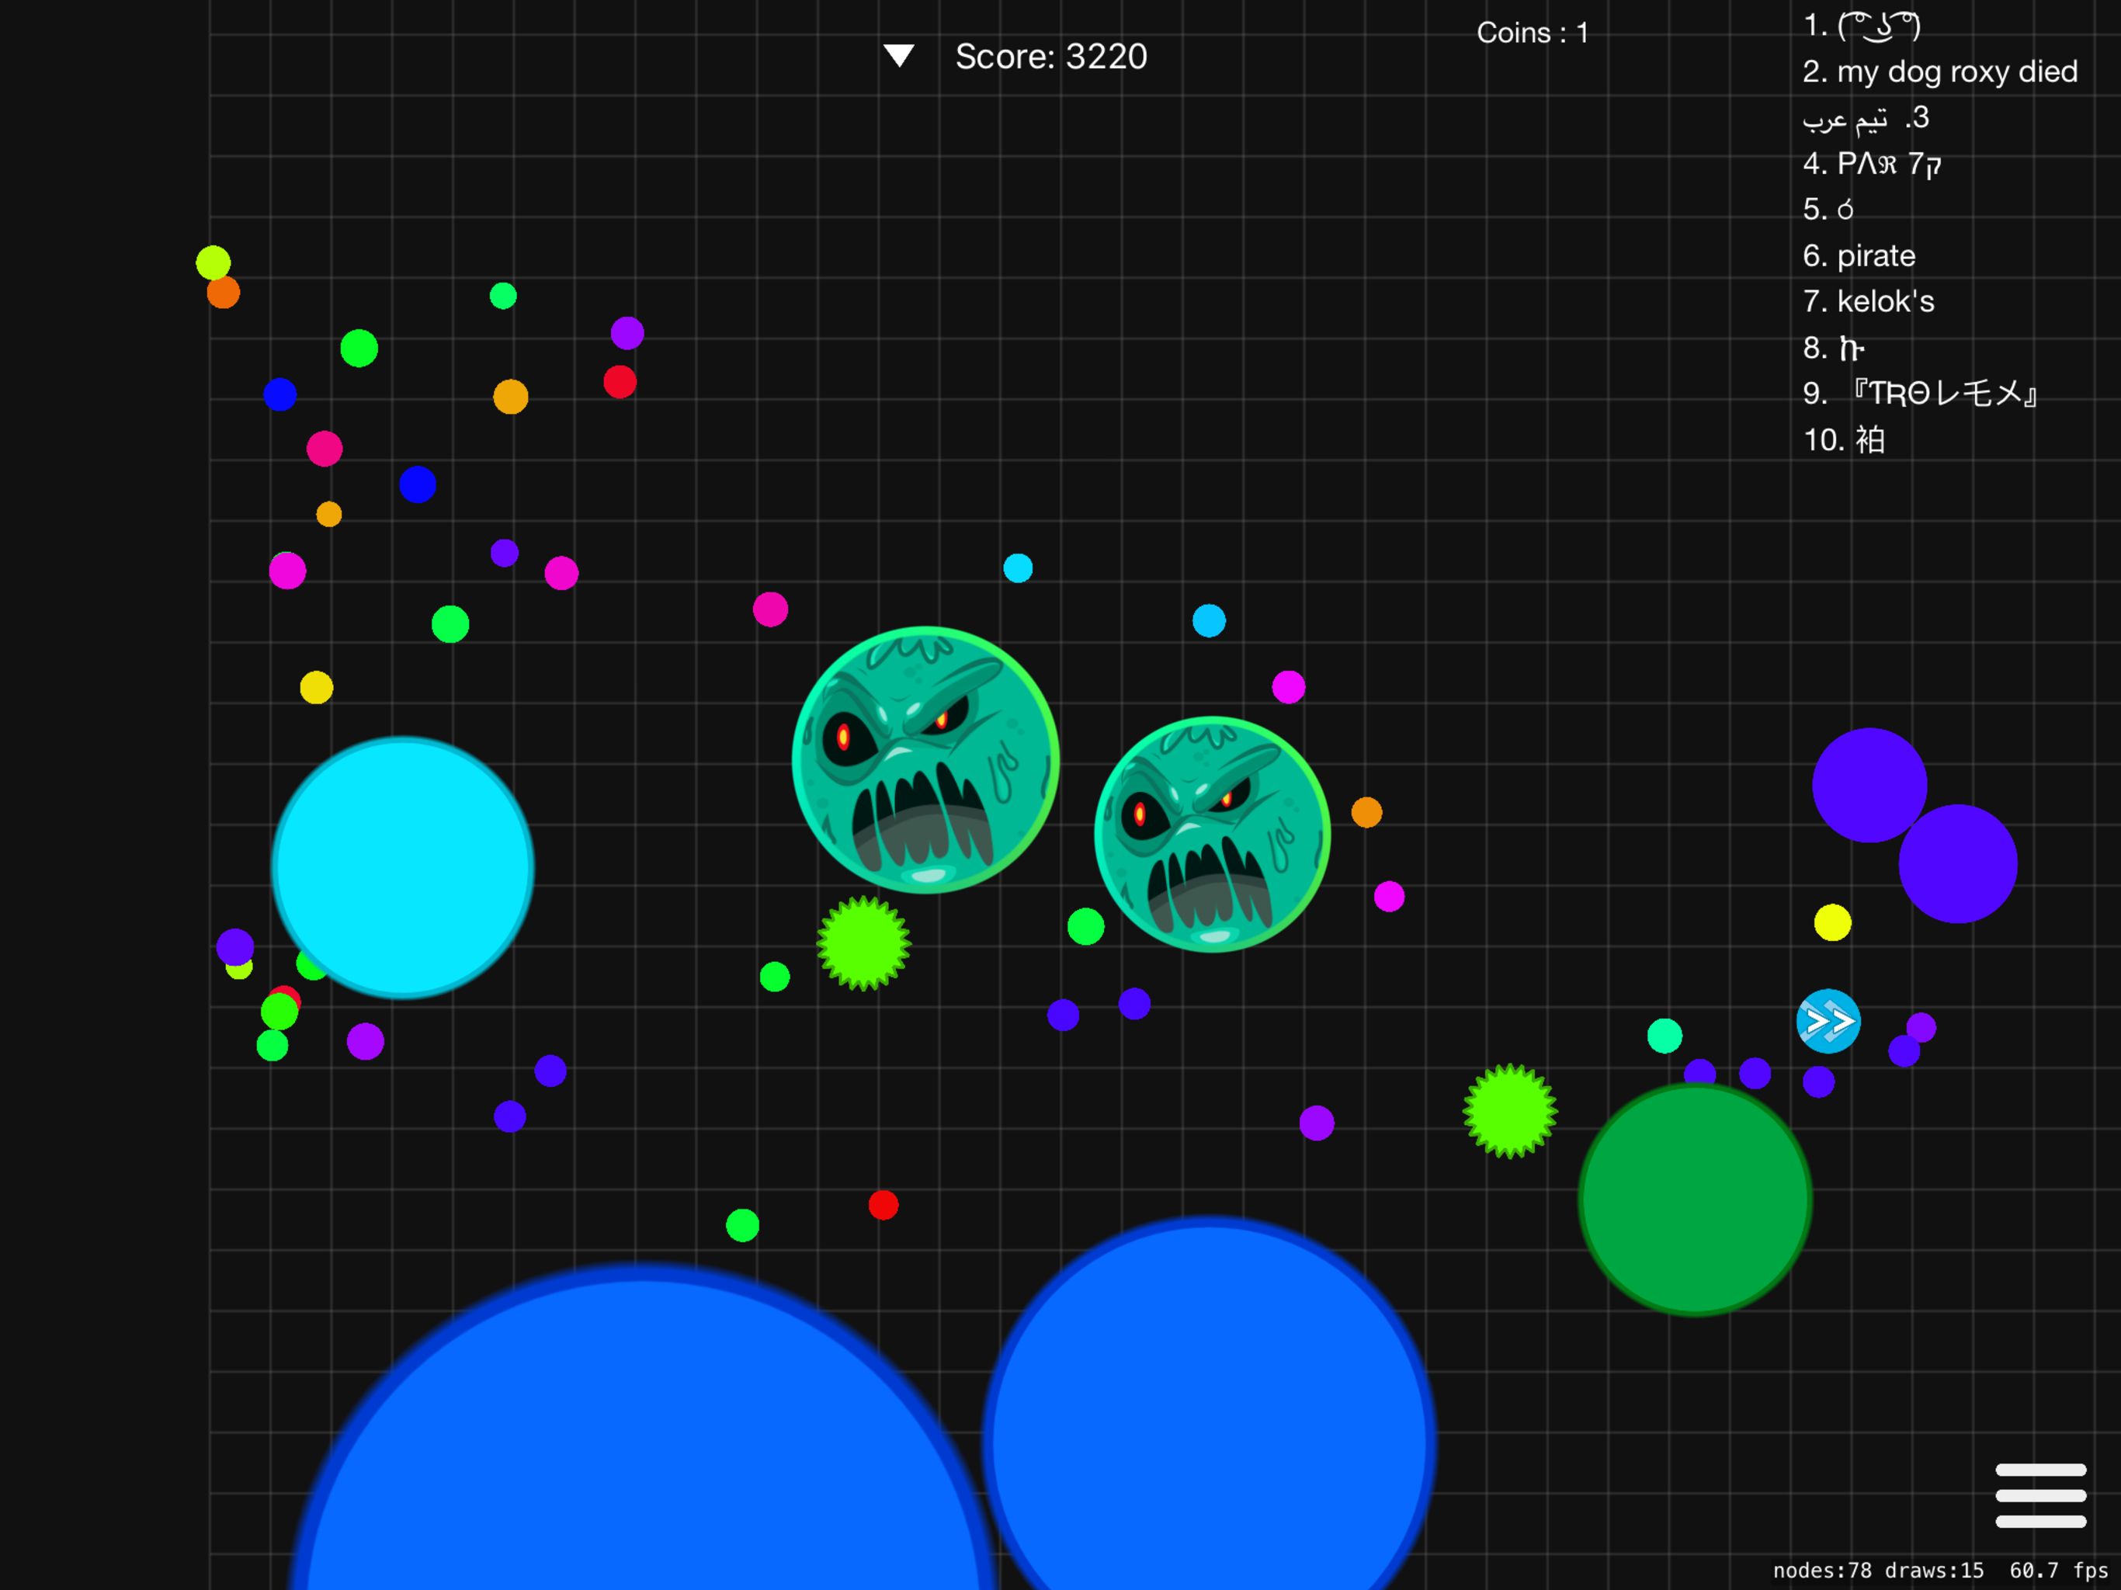Select leaderboard entry "6. pirate"
The height and width of the screenshot is (1590, 2121).
click(x=1859, y=256)
